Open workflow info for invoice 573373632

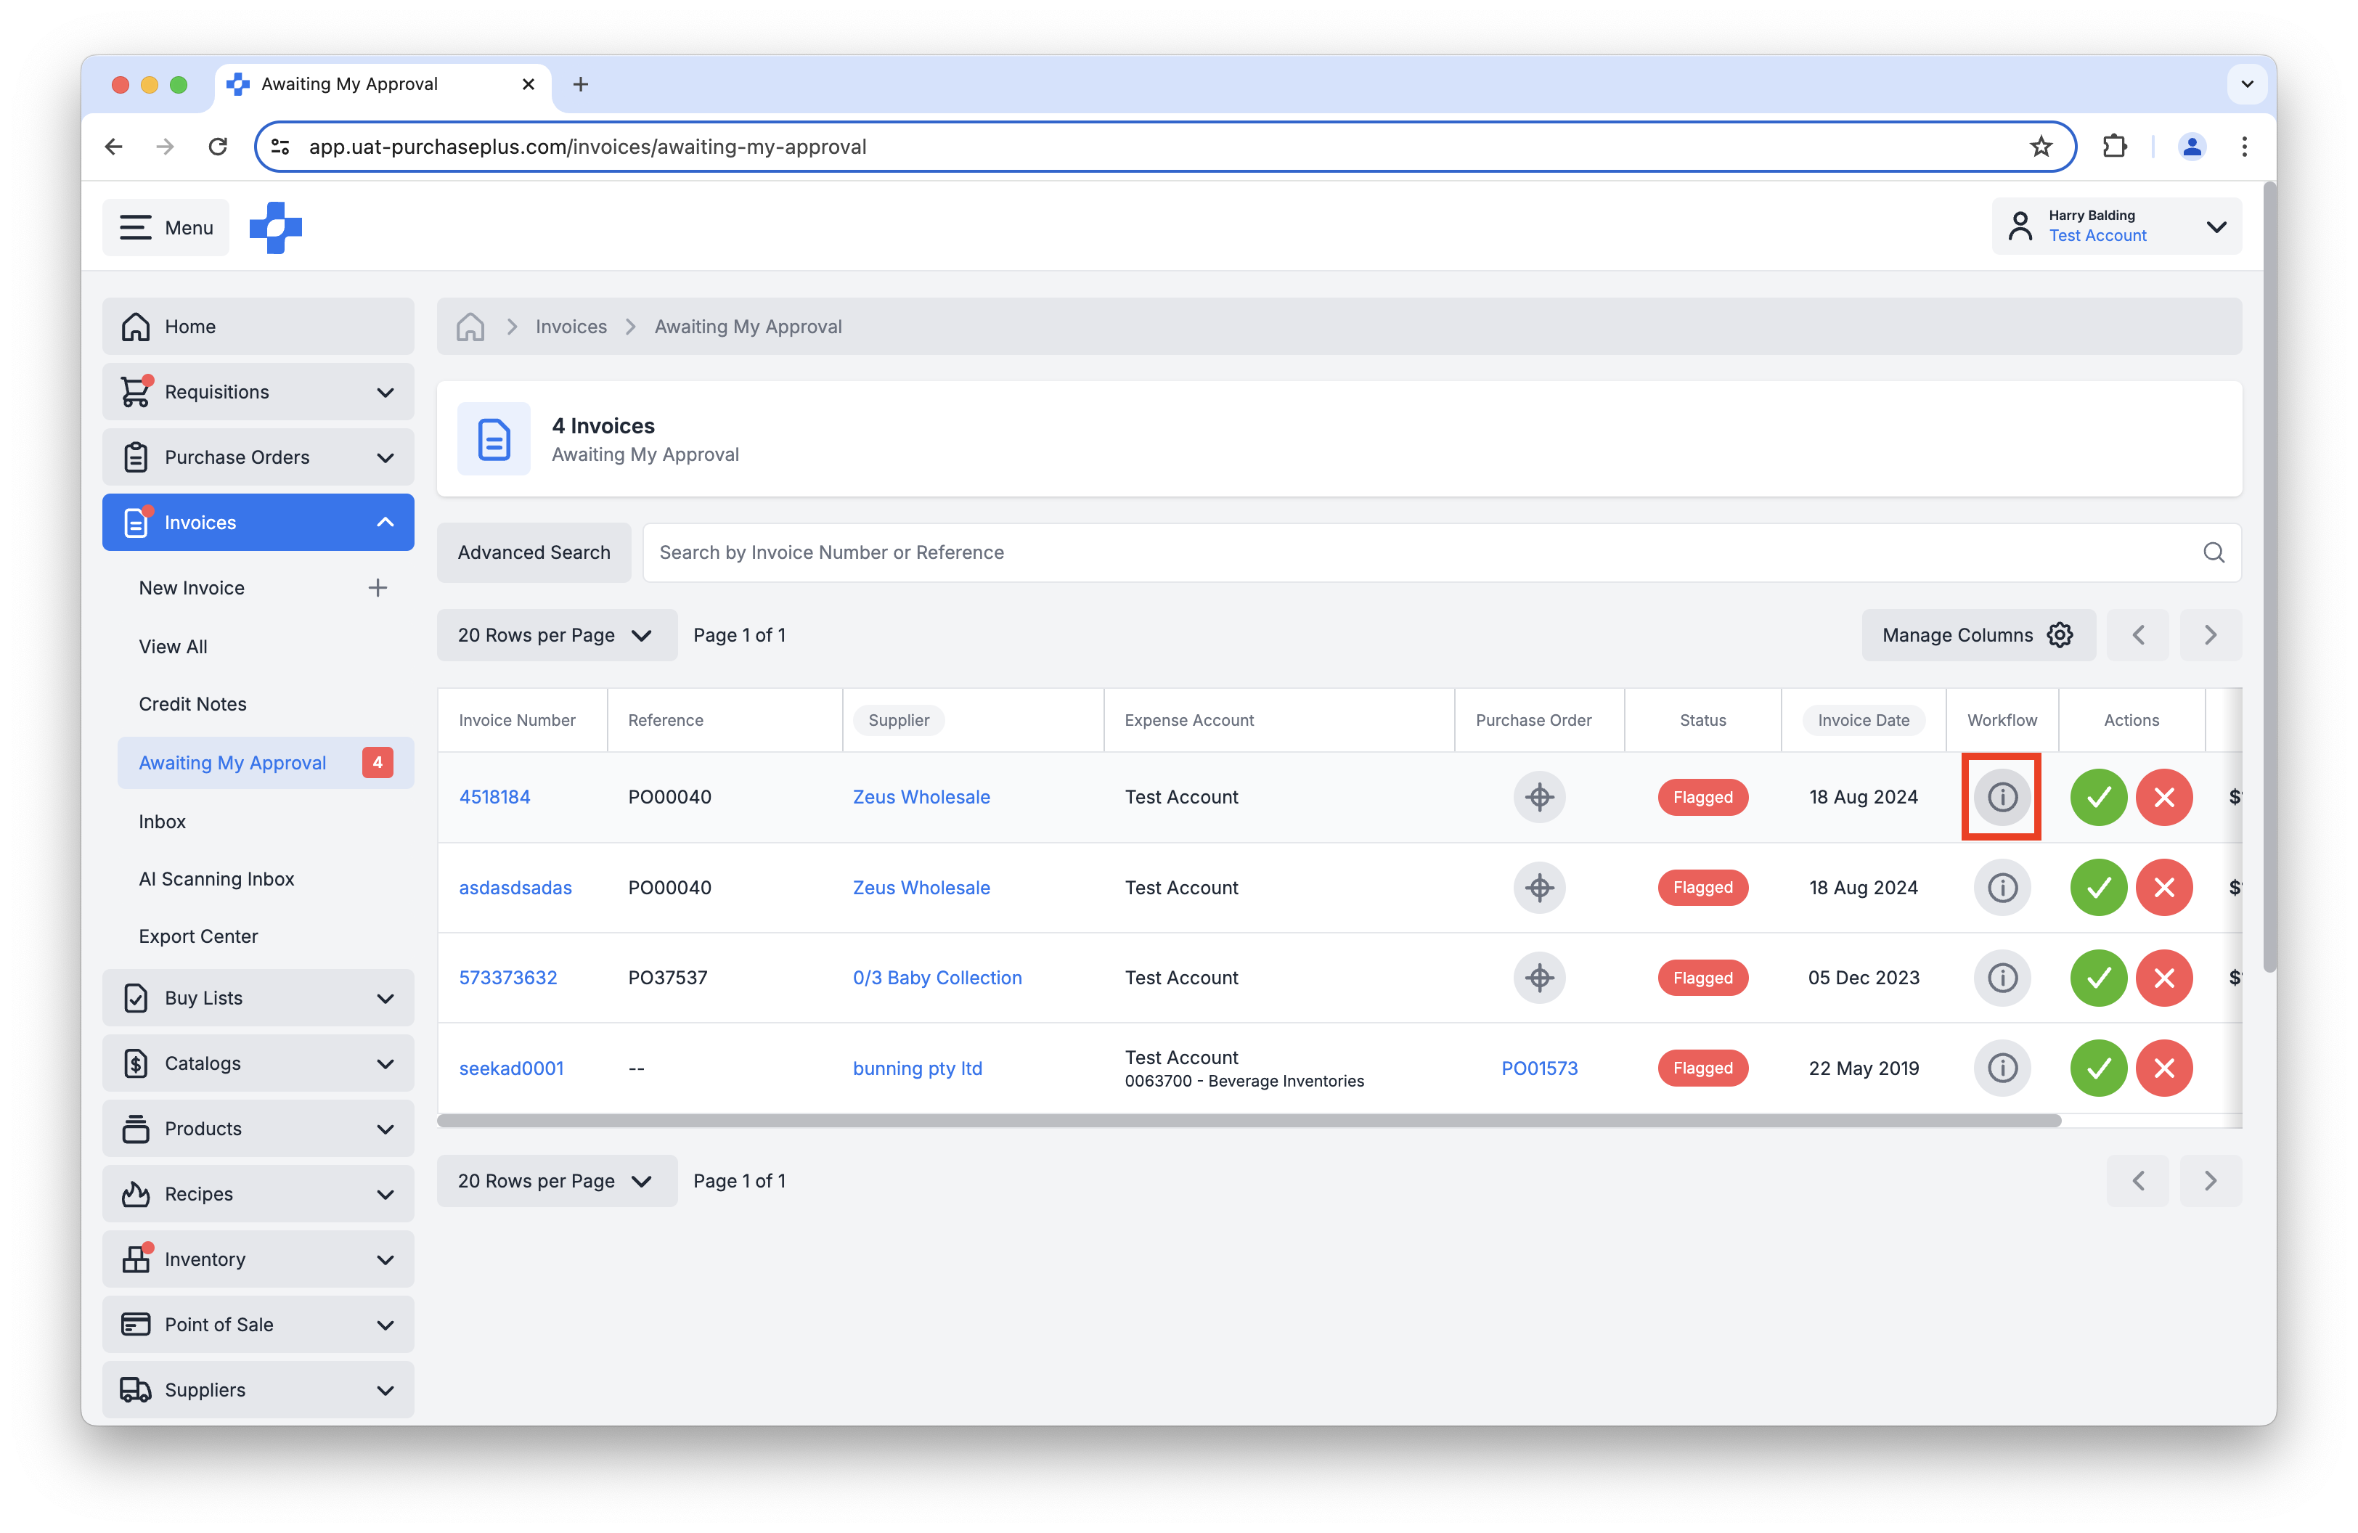pos(2002,978)
